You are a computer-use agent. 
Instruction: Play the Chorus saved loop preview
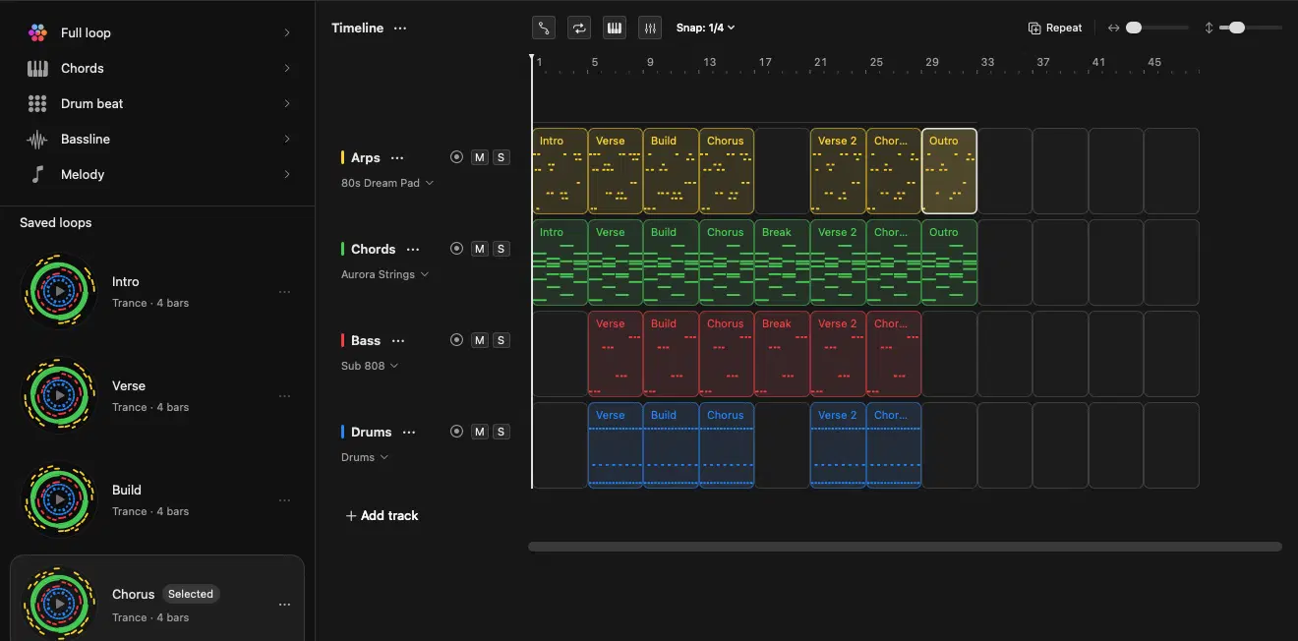(x=59, y=604)
